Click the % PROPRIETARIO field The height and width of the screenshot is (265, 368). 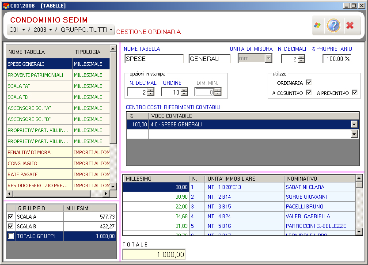click(337, 59)
